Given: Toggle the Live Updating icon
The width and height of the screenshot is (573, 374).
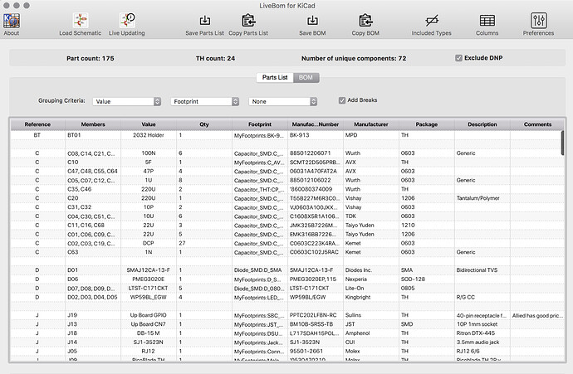Looking at the screenshot, I should [x=127, y=21].
